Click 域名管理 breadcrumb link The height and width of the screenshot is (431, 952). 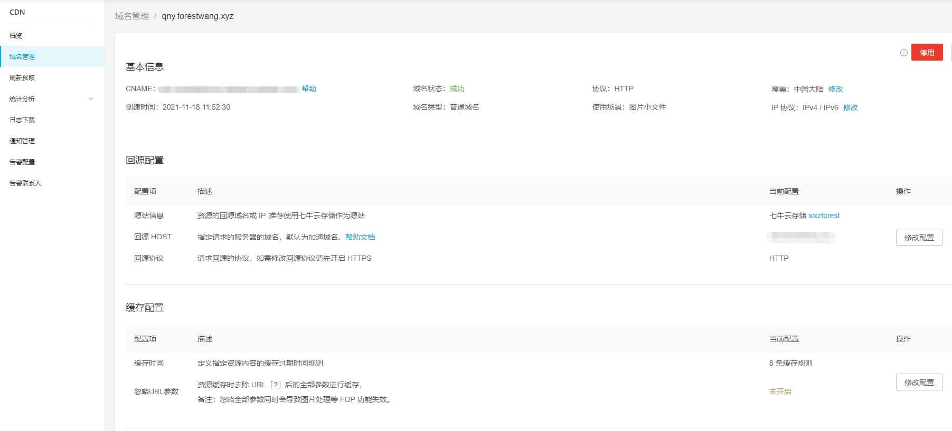point(132,16)
